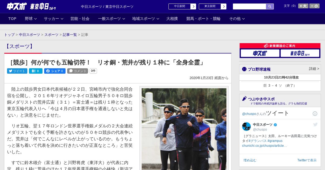This screenshot has height=170, width=325.
Task: Expand the 地域スポーツ menu dropdown
Action: (x=146, y=19)
